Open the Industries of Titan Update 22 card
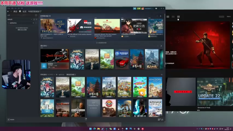Screen dimensions: 233x131 [x=215, y=92]
